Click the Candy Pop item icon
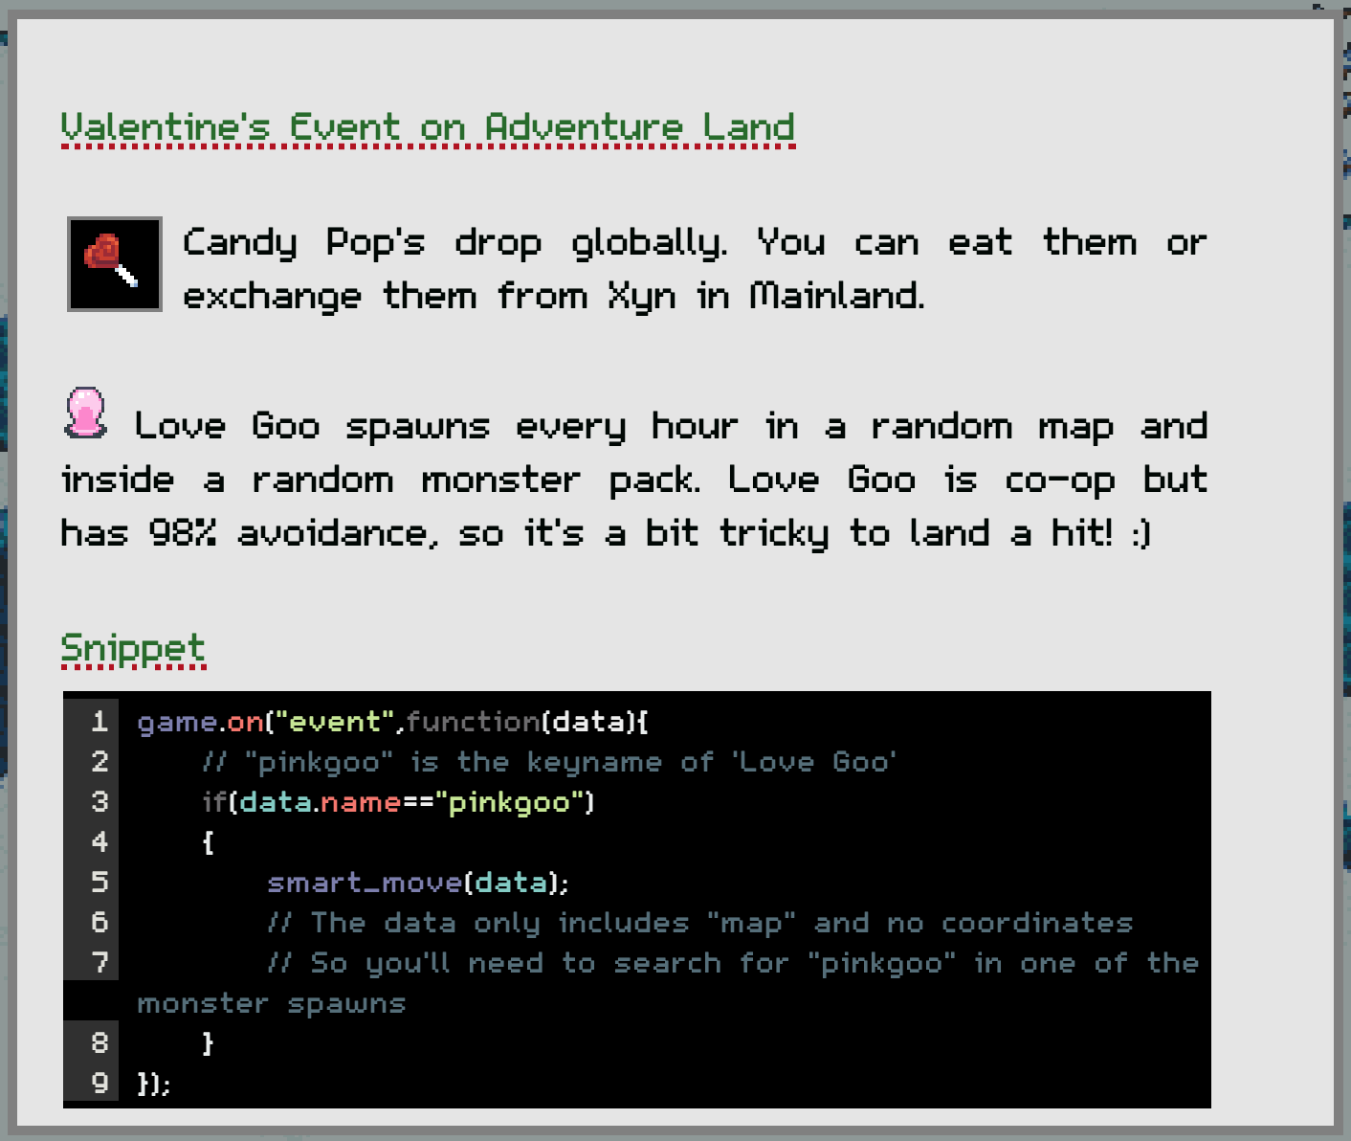This screenshot has height=1141, width=1351. pos(114,263)
